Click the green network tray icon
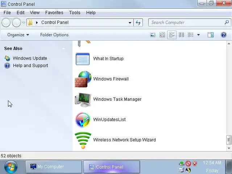Screen dimensions: 232x174 (x=182, y=163)
